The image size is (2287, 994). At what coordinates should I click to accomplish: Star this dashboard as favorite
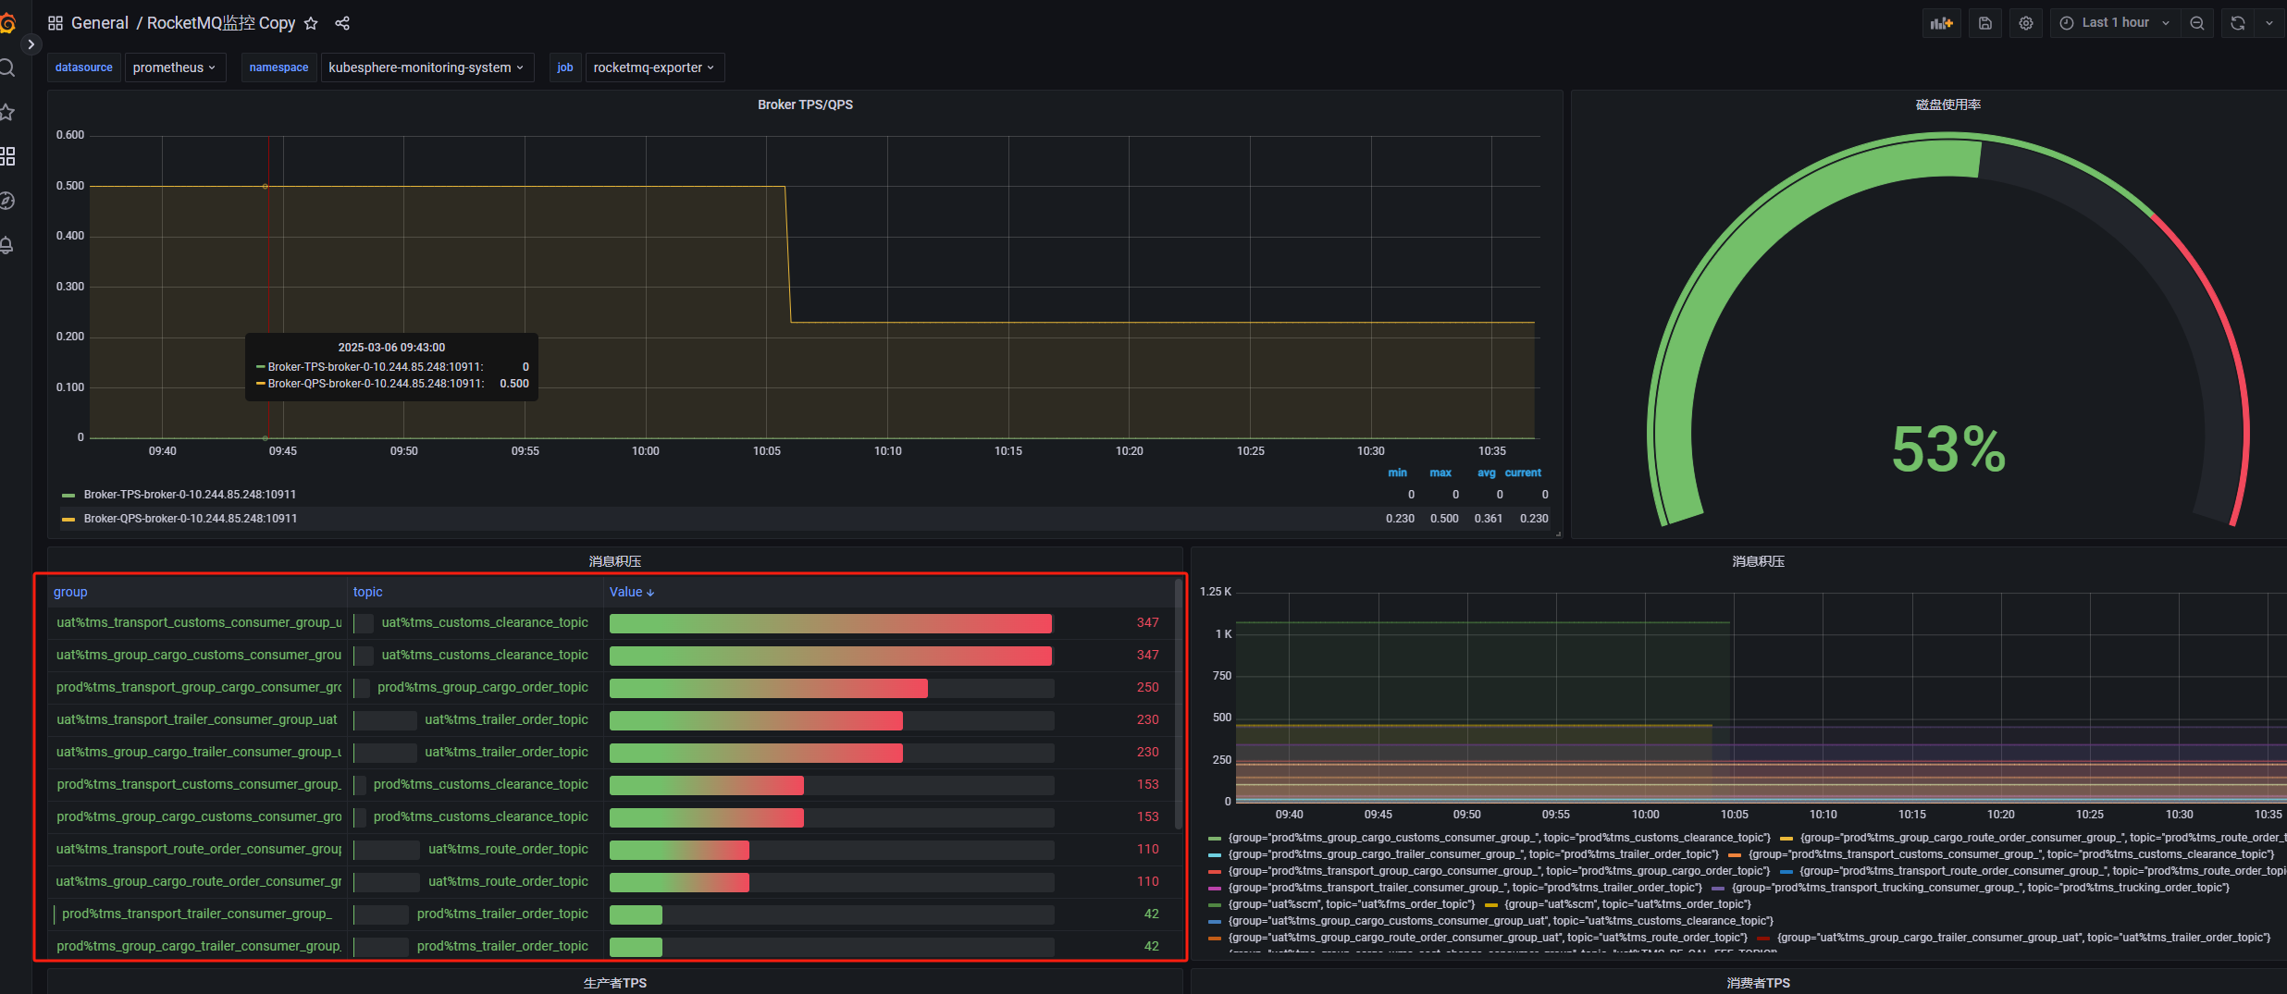tap(311, 23)
